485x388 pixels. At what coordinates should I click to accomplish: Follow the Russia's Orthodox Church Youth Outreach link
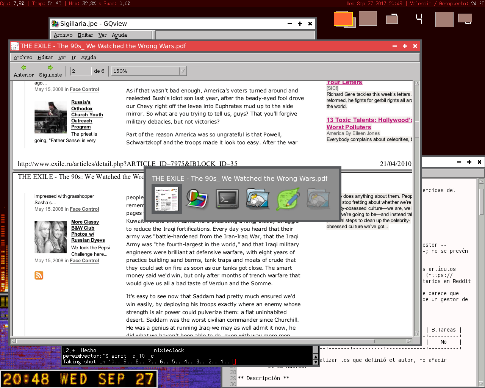click(87, 114)
